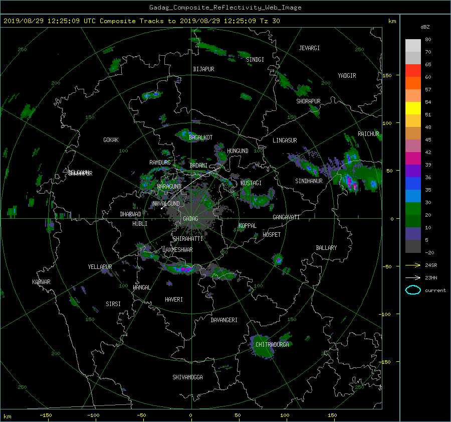This screenshot has width=451, height=422.
Task: Click the KARWAR city label
Action: pyautogui.click(x=41, y=282)
